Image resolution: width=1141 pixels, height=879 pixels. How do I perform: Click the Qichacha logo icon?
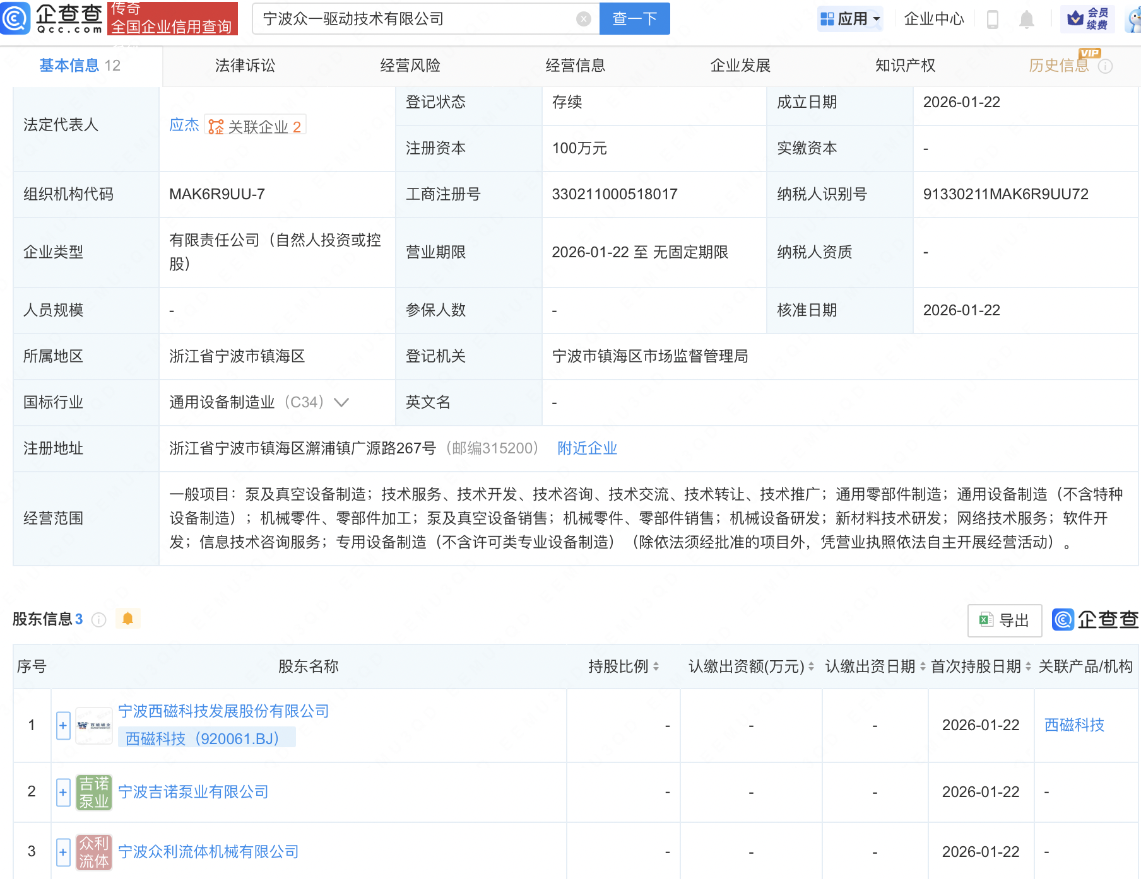click(x=15, y=18)
